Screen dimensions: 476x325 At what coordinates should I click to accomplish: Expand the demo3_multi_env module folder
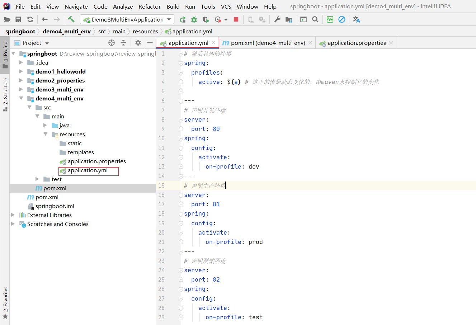tap(21, 89)
